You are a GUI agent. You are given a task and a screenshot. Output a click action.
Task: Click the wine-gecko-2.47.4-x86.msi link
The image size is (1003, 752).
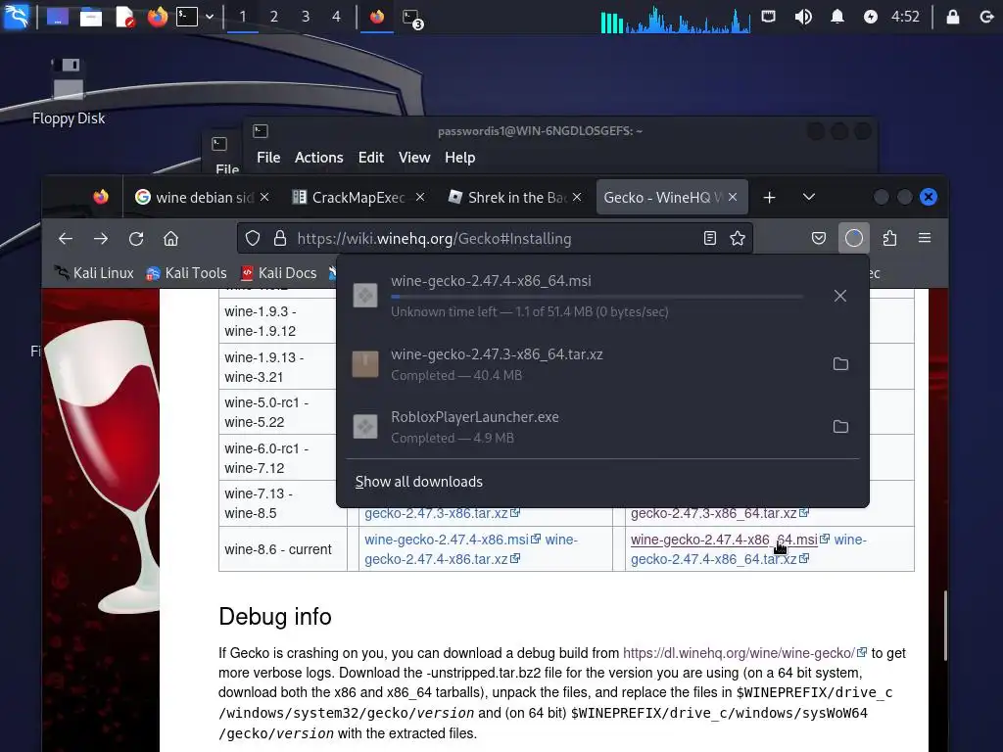[447, 540]
